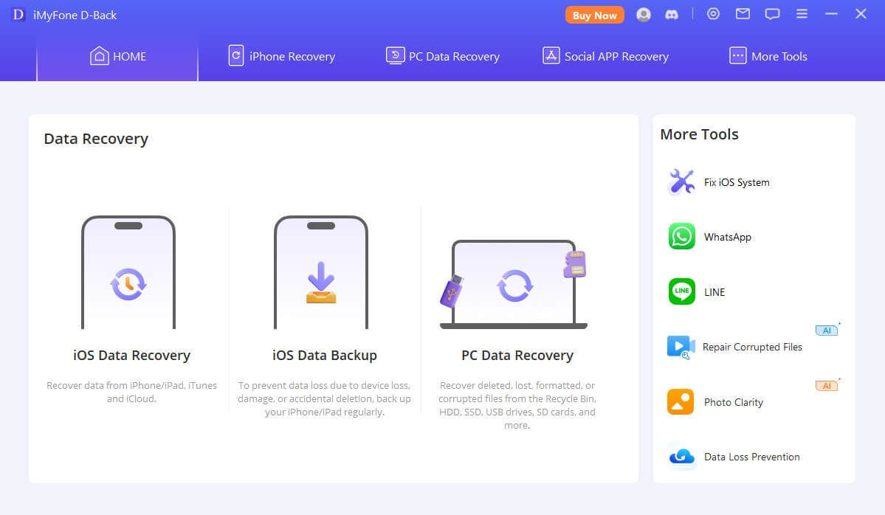Click the orange Photo Clarity icon
885x515 pixels.
[681, 402]
